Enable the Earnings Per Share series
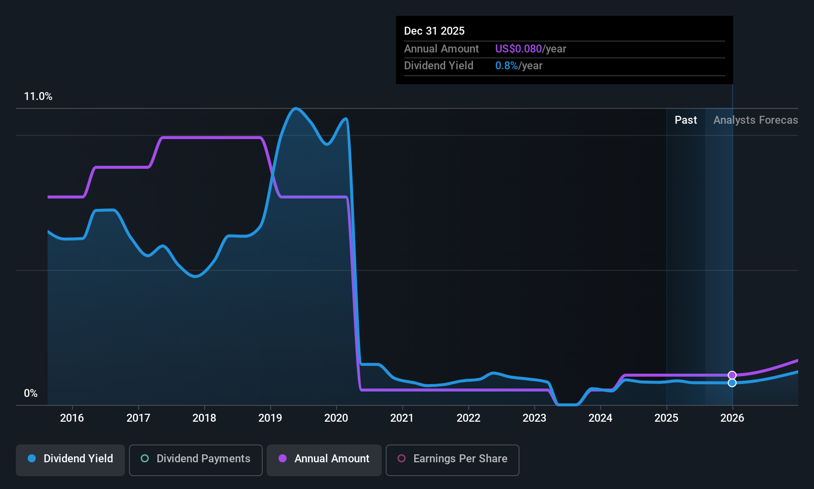Image resolution: width=814 pixels, height=489 pixels. [x=453, y=460]
